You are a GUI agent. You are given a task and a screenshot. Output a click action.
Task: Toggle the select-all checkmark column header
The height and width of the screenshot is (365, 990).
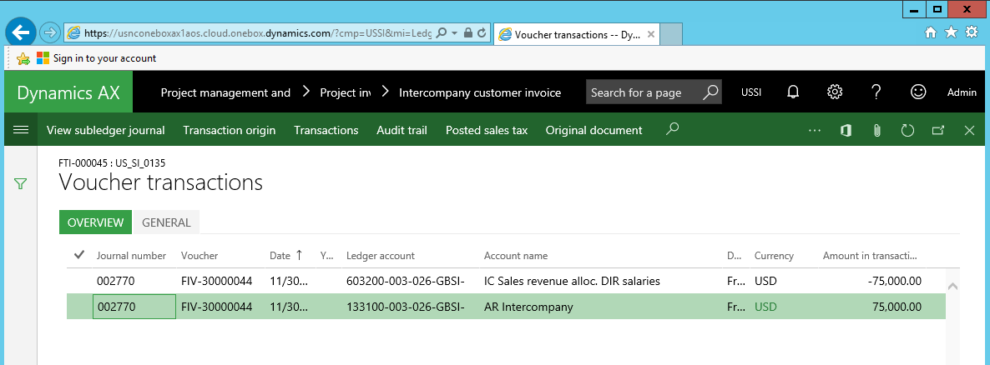click(79, 255)
